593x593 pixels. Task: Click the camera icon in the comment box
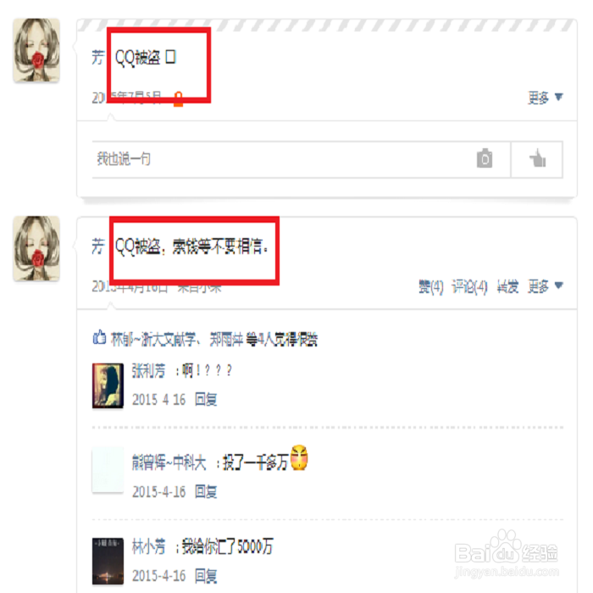(x=485, y=158)
